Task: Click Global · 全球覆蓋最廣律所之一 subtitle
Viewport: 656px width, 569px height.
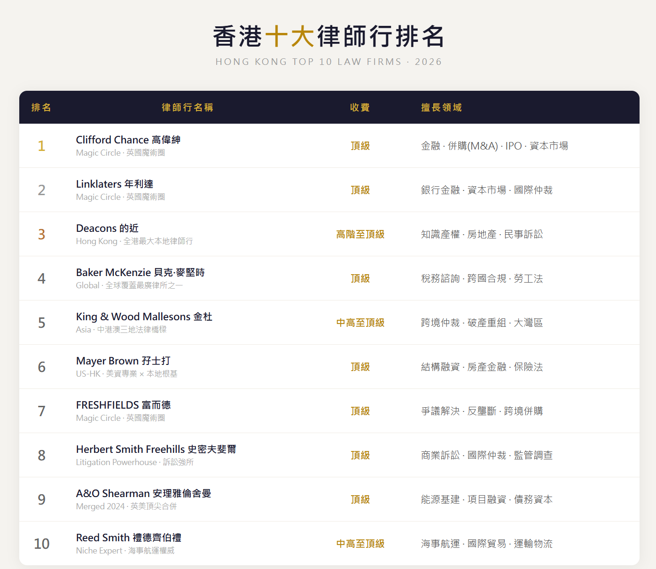Action: [x=129, y=285]
